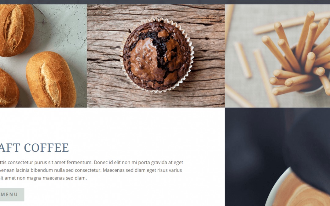The image size is (330, 206).
Task: Open the bread rolls photo
Action: (x=43, y=56)
